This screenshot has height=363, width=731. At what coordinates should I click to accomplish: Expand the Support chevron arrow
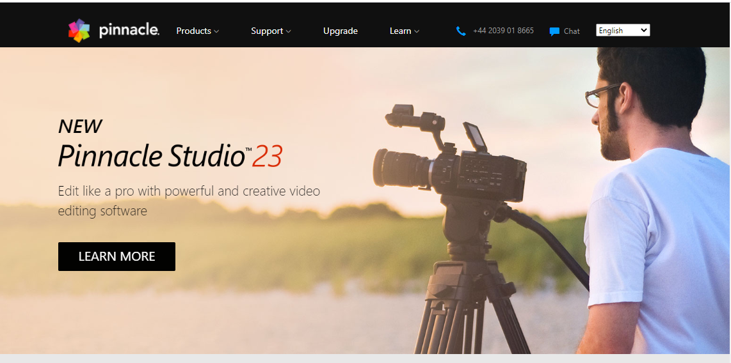tap(289, 32)
